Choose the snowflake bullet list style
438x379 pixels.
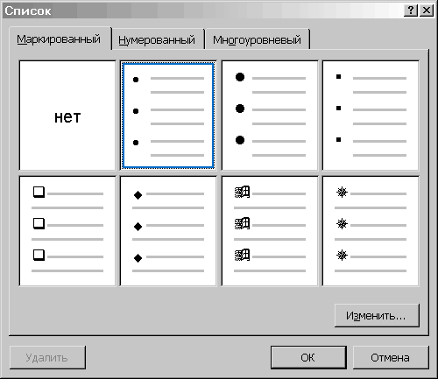click(x=371, y=231)
